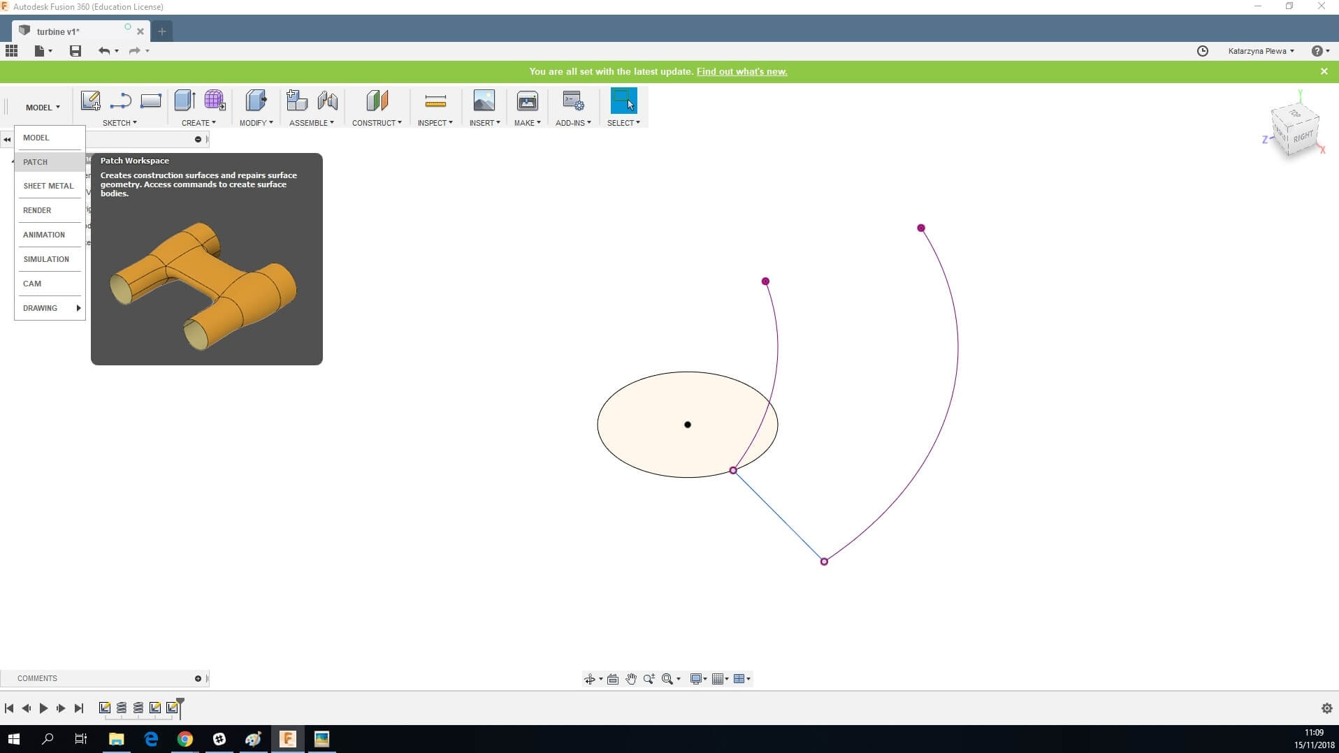Expand the Comments panel plus button
The width and height of the screenshot is (1339, 753).
tap(198, 678)
